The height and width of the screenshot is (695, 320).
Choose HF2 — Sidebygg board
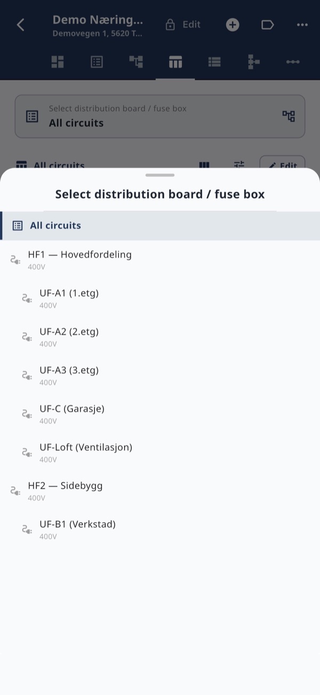point(160,491)
